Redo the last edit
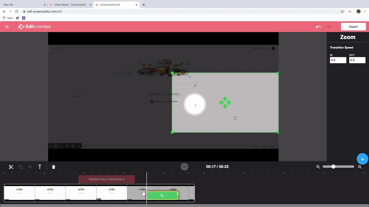 click(328, 26)
